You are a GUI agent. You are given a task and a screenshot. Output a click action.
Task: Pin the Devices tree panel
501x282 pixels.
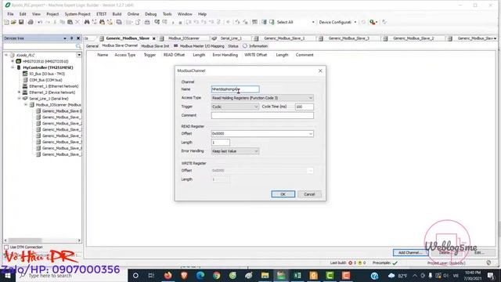click(71, 38)
